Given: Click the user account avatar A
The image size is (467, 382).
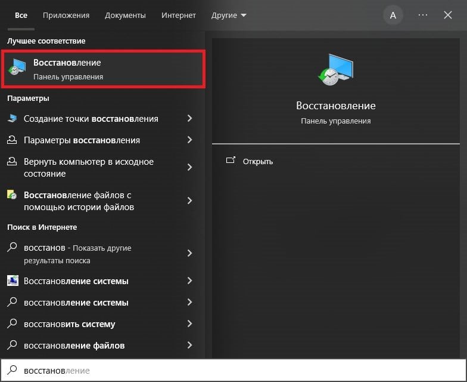Looking at the screenshot, I should (393, 16).
